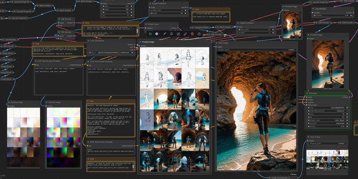Click the positive prompt text box containing 'lara croft, wetsuit'
Screen dimensions: 358x179
111,81
